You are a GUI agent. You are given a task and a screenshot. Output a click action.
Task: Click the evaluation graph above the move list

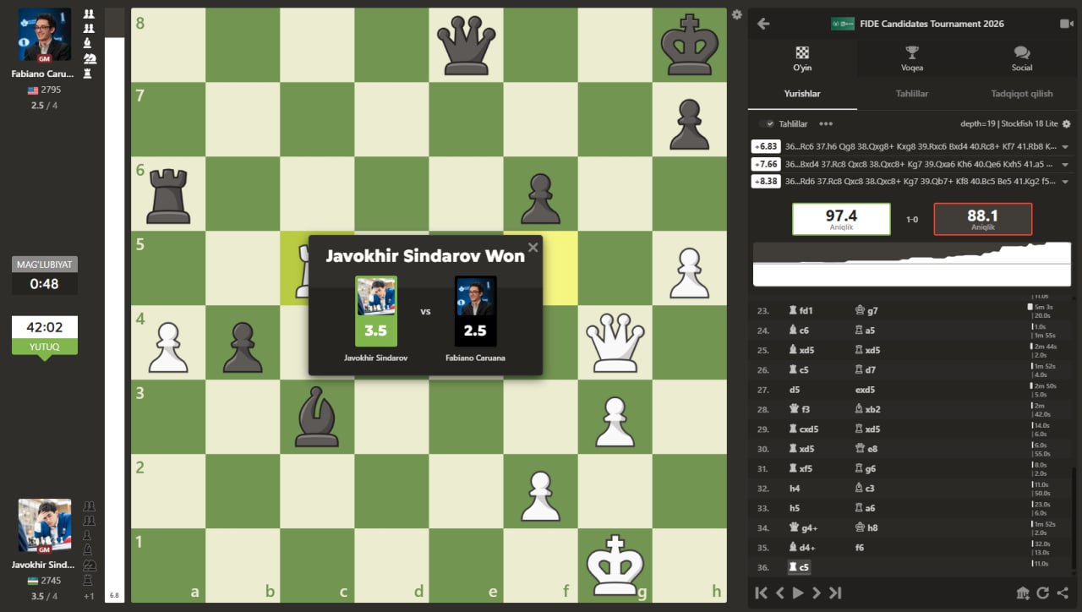pos(910,265)
